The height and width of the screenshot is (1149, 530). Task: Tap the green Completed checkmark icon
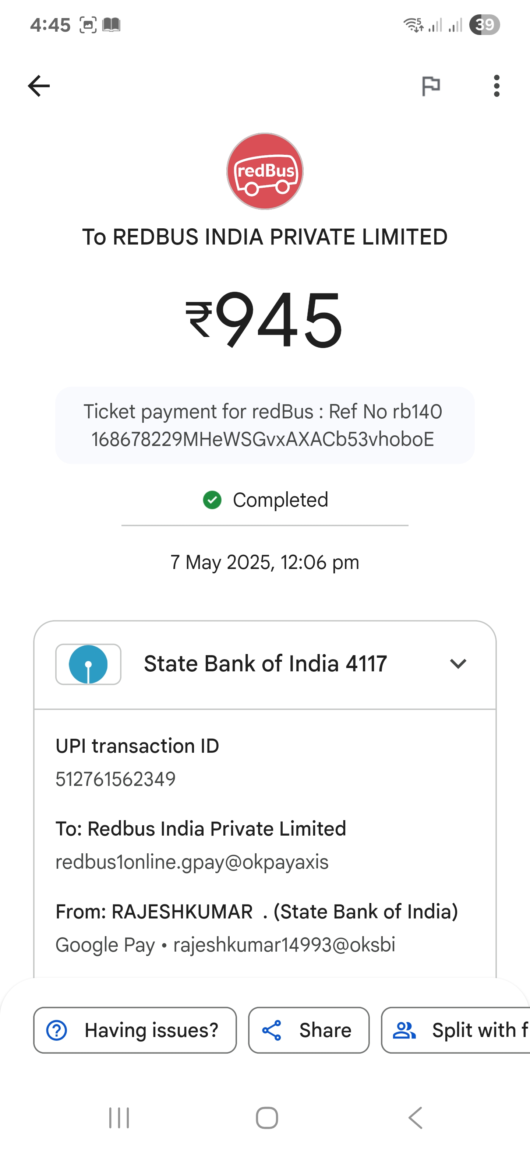point(212,500)
